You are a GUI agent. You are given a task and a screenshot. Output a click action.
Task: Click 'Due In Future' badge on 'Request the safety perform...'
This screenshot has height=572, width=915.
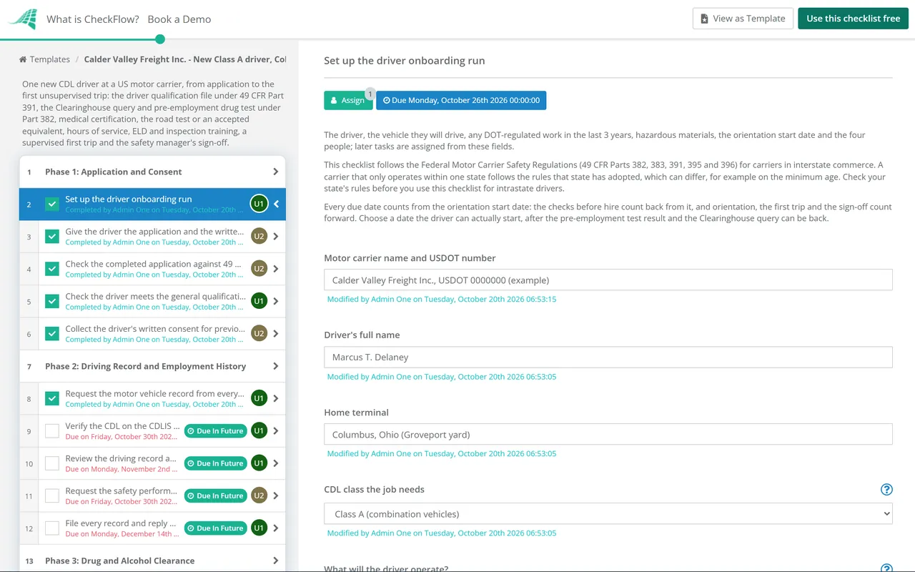click(x=215, y=495)
